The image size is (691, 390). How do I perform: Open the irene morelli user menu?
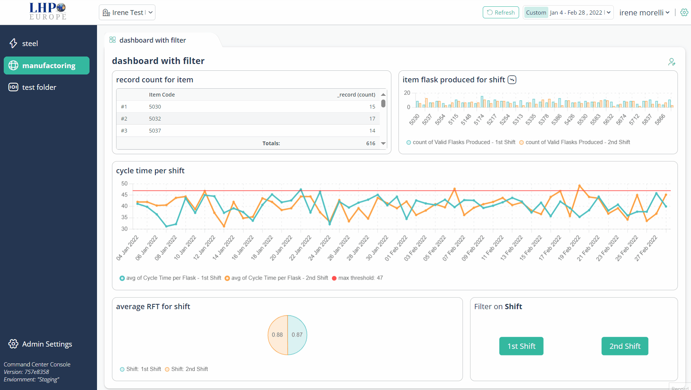click(644, 13)
